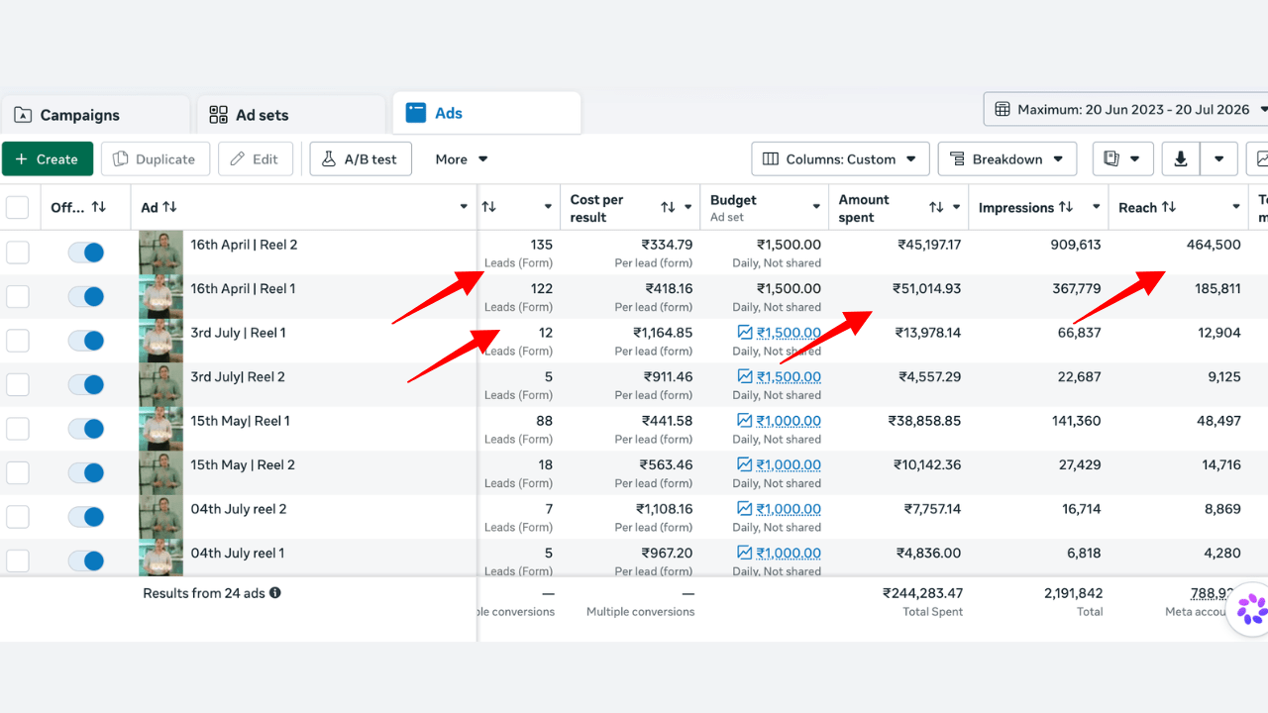Click the A/B test button

(x=361, y=158)
